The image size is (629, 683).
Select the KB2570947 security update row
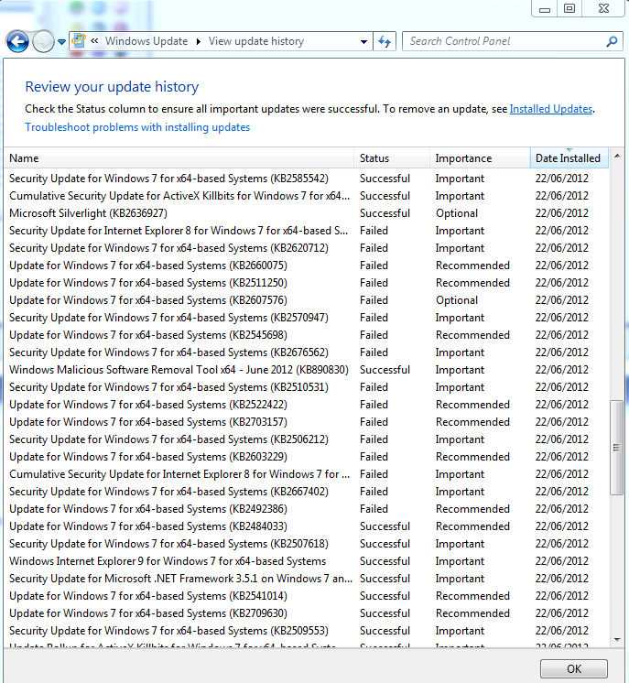click(x=306, y=318)
